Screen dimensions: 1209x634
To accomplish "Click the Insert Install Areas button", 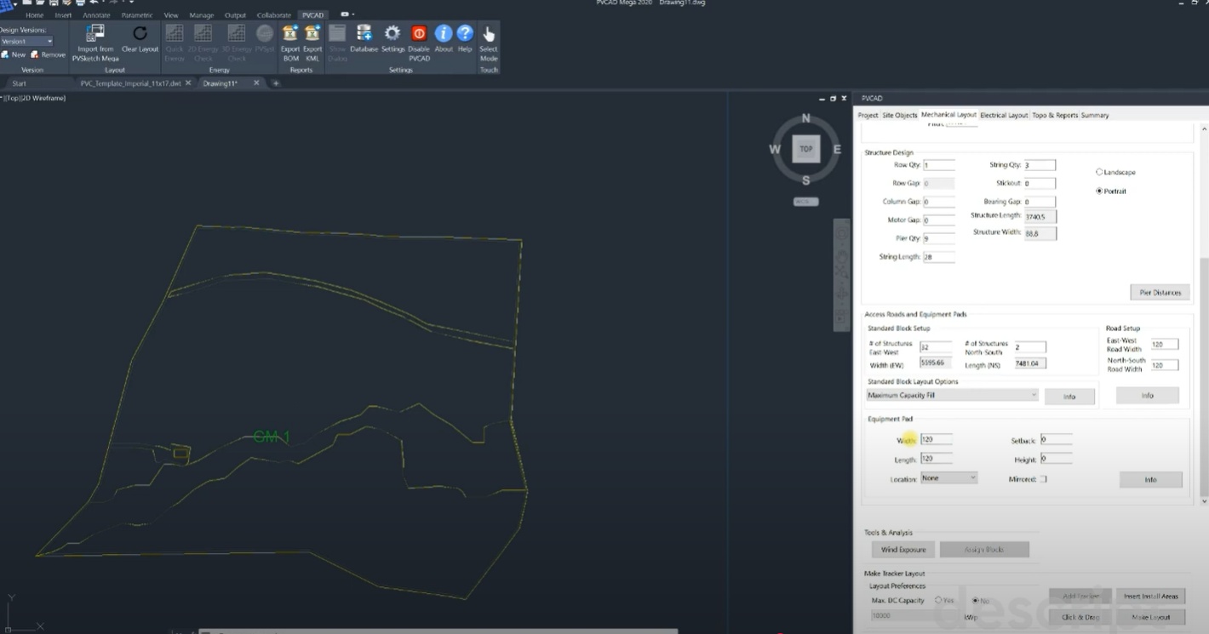I will (x=1151, y=597).
